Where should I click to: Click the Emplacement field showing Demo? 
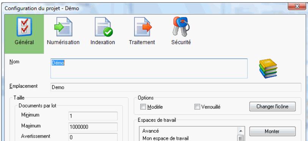coord(176,87)
